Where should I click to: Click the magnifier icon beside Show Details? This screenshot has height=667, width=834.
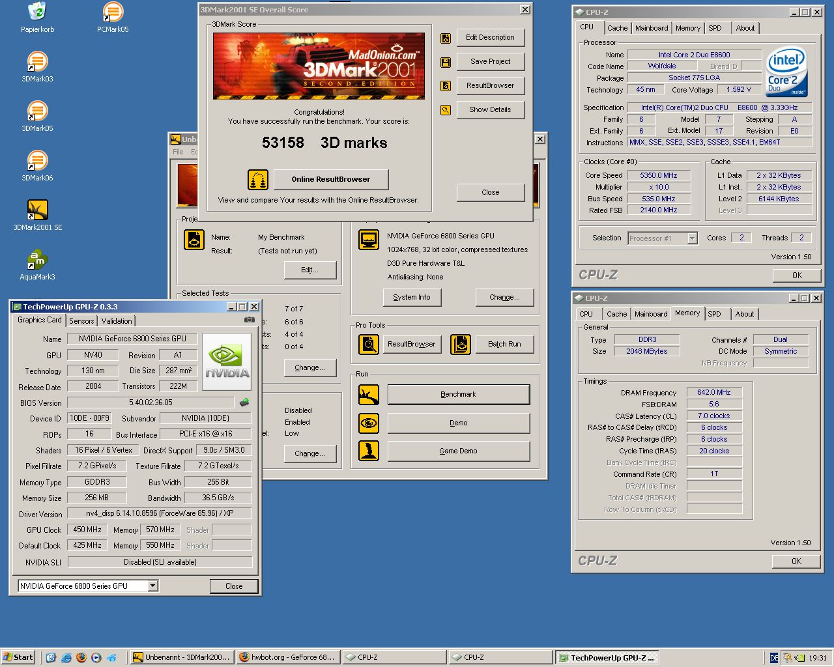(446, 110)
